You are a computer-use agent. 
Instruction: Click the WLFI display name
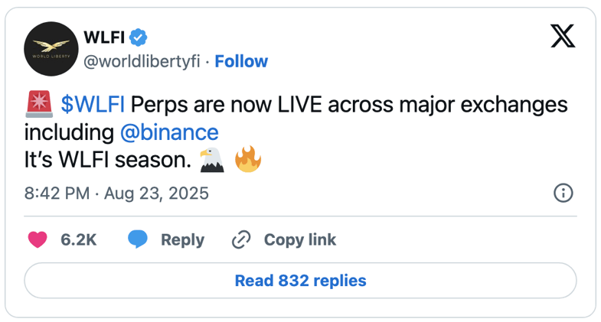104,37
